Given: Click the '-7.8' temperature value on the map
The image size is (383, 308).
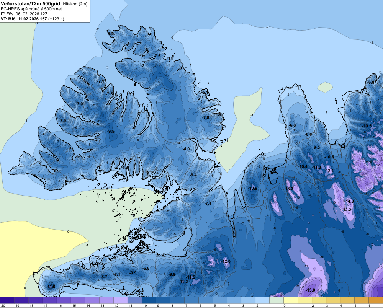Looking at the screenshot, I should coord(206,117).
